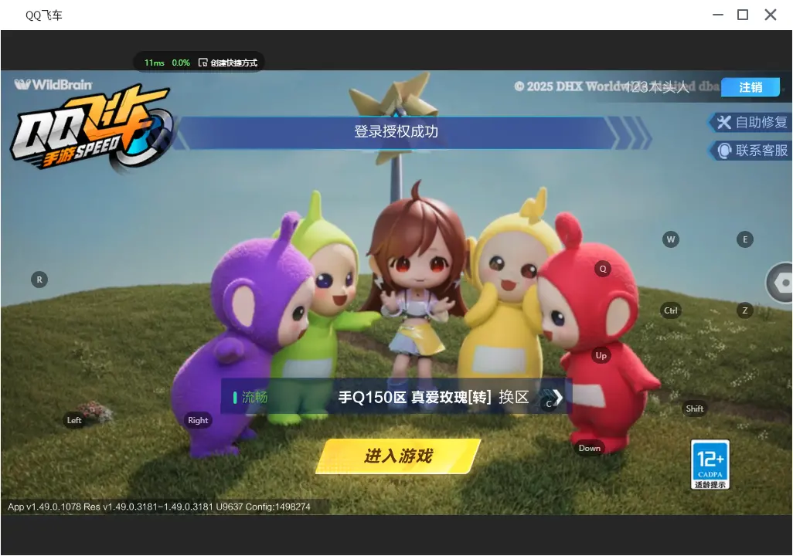This screenshot has height=556, width=793.
Task: Click the Left key overlay
Action: (74, 420)
